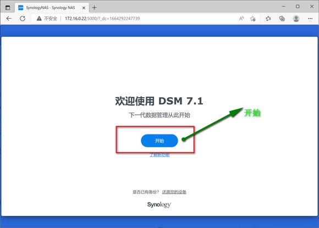Viewport: 319px width, 228px height.
Task: Add page to favorites star icon
Action: [x=253, y=19]
